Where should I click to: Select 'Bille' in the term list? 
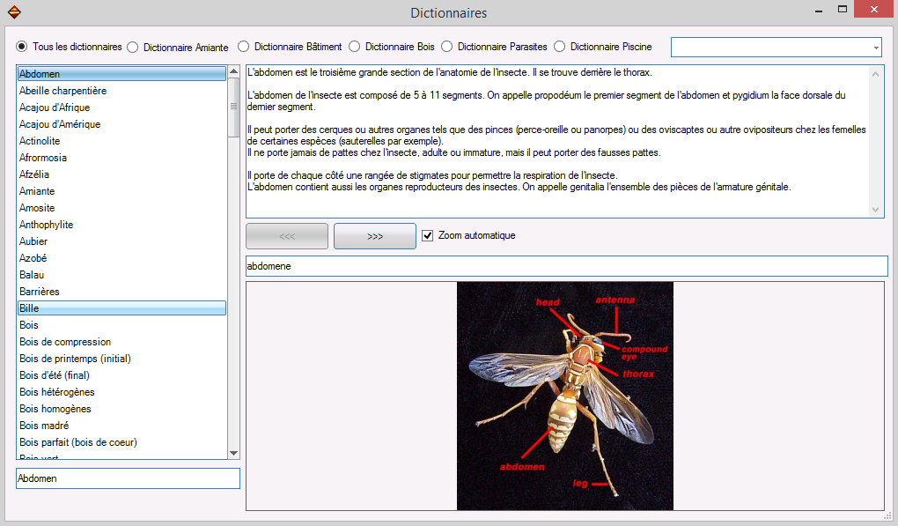121,308
